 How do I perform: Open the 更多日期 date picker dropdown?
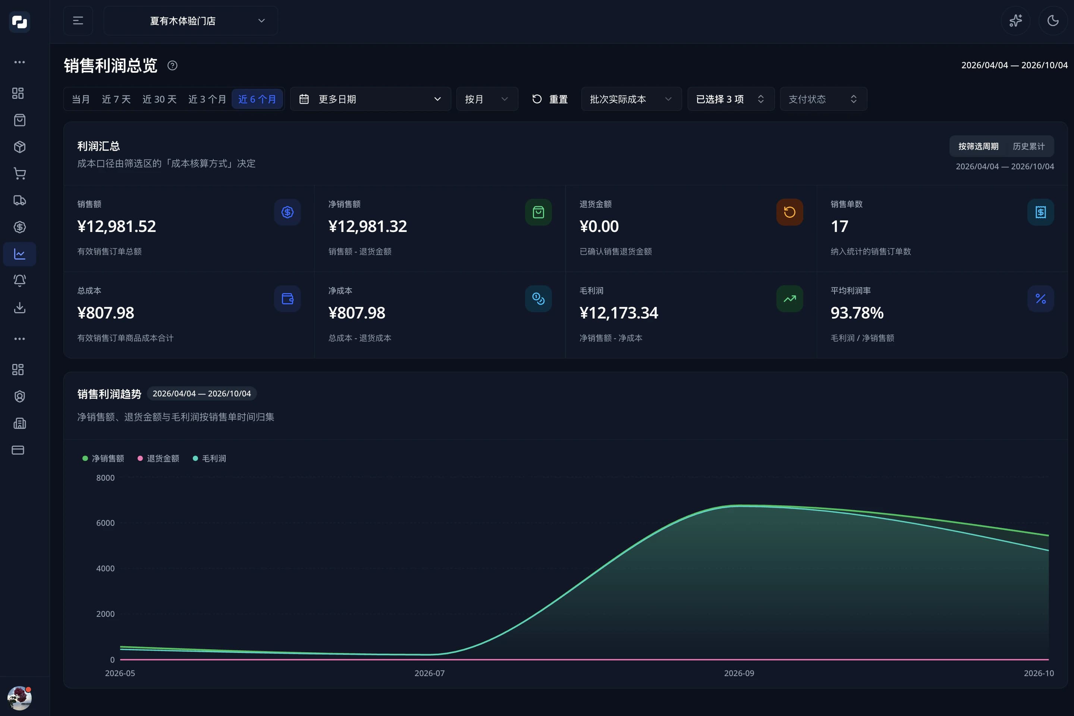tap(370, 99)
